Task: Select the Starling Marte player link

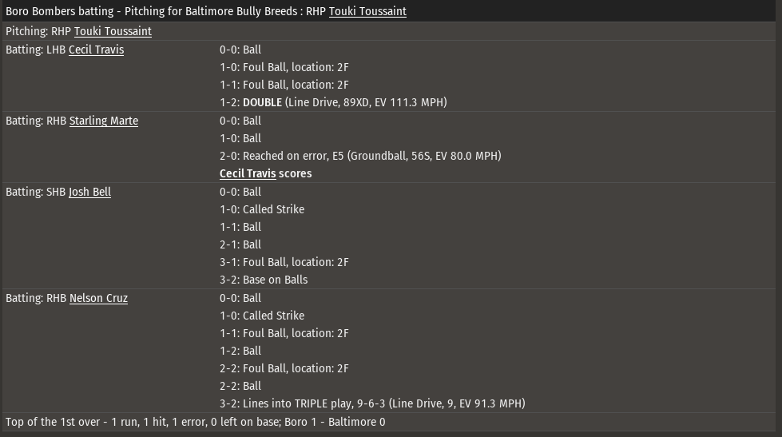Action: coord(104,121)
